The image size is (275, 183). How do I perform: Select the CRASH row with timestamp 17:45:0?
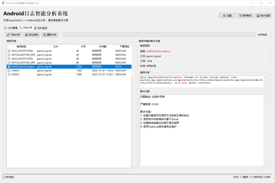tap(69, 70)
